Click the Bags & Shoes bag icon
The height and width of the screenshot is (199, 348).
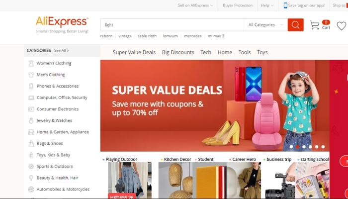pos(31,143)
